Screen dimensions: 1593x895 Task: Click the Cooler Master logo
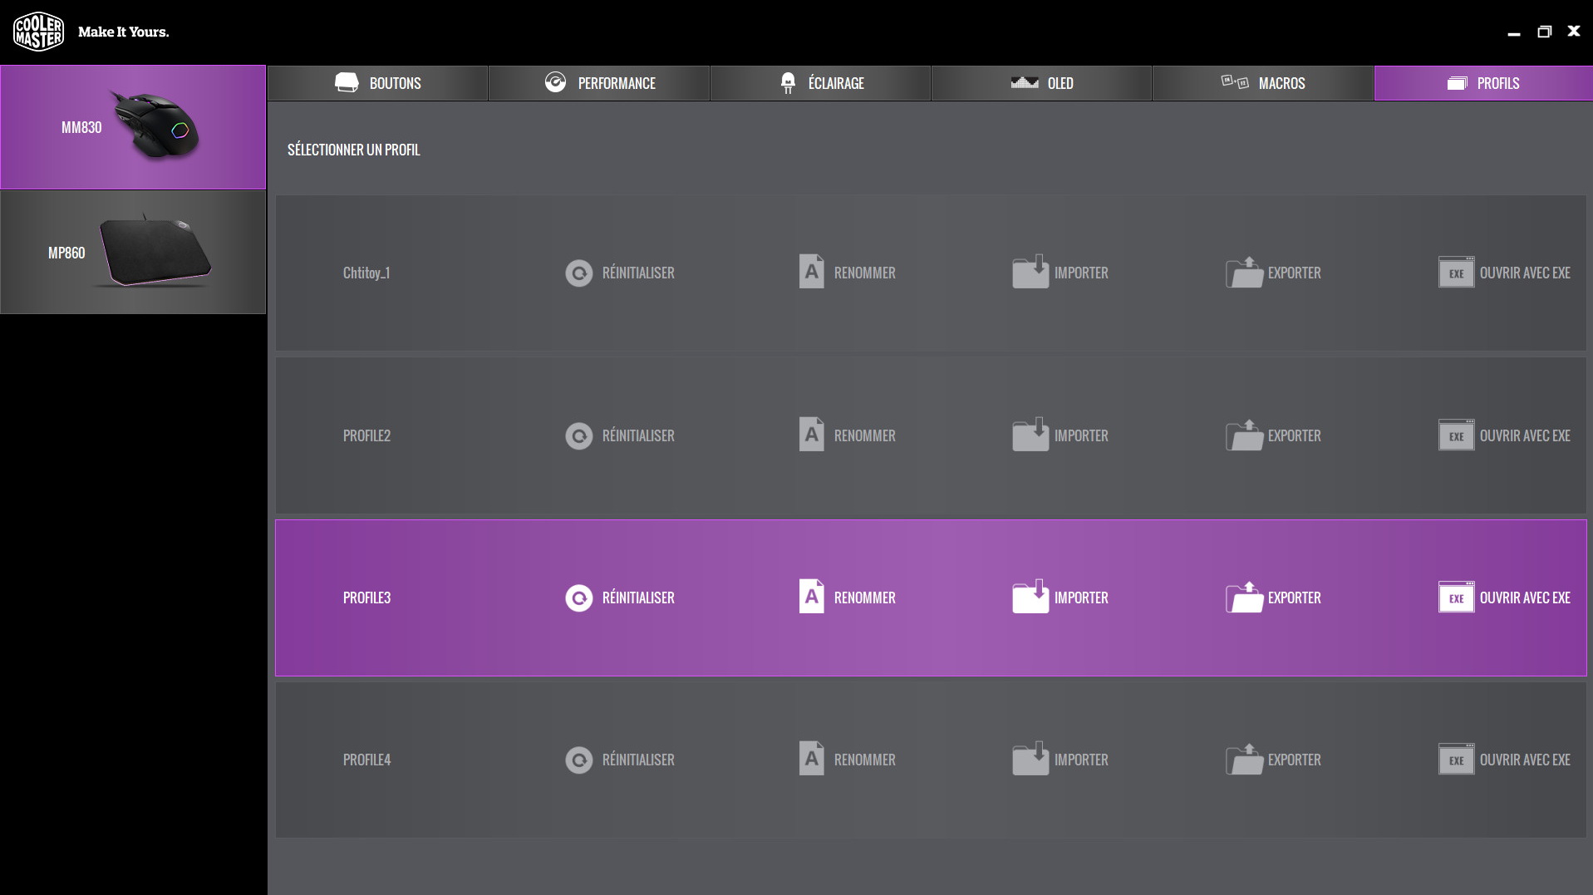point(38,32)
